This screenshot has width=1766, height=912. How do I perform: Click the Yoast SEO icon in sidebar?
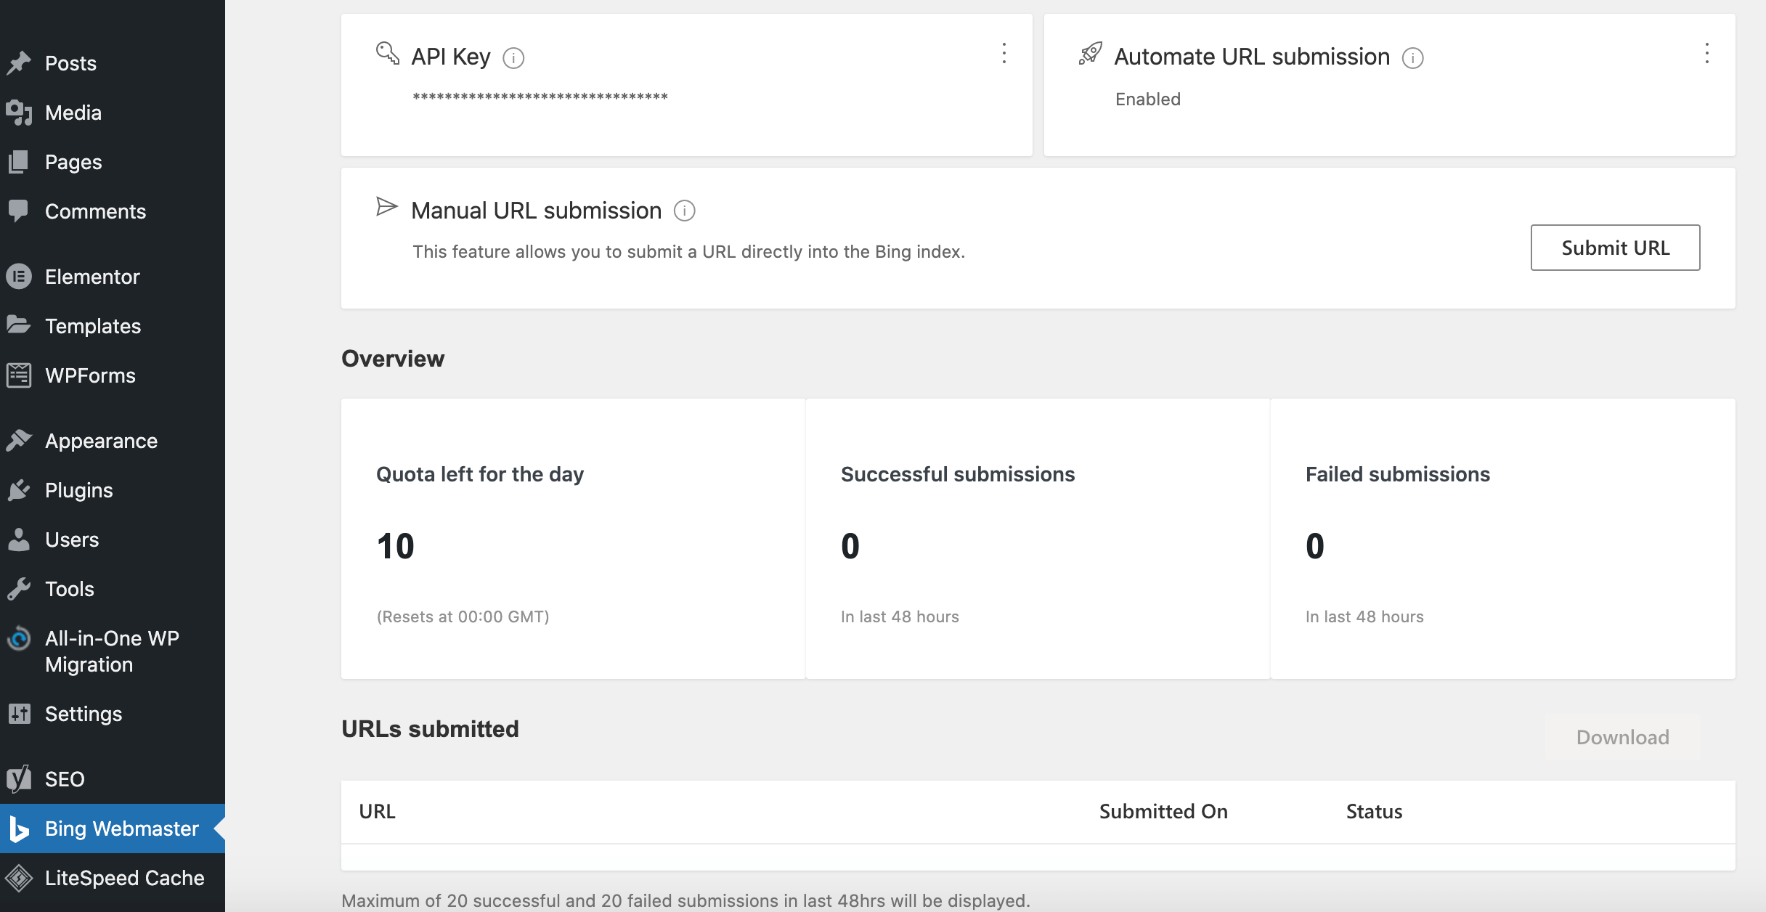click(x=20, y=779)
